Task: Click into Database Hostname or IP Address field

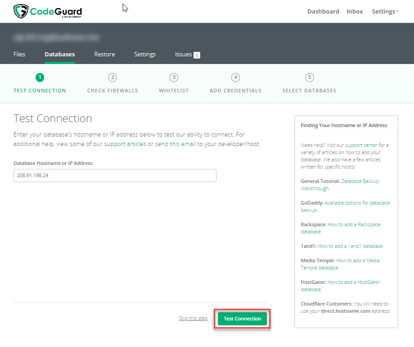Action: [x=115, y=176]
